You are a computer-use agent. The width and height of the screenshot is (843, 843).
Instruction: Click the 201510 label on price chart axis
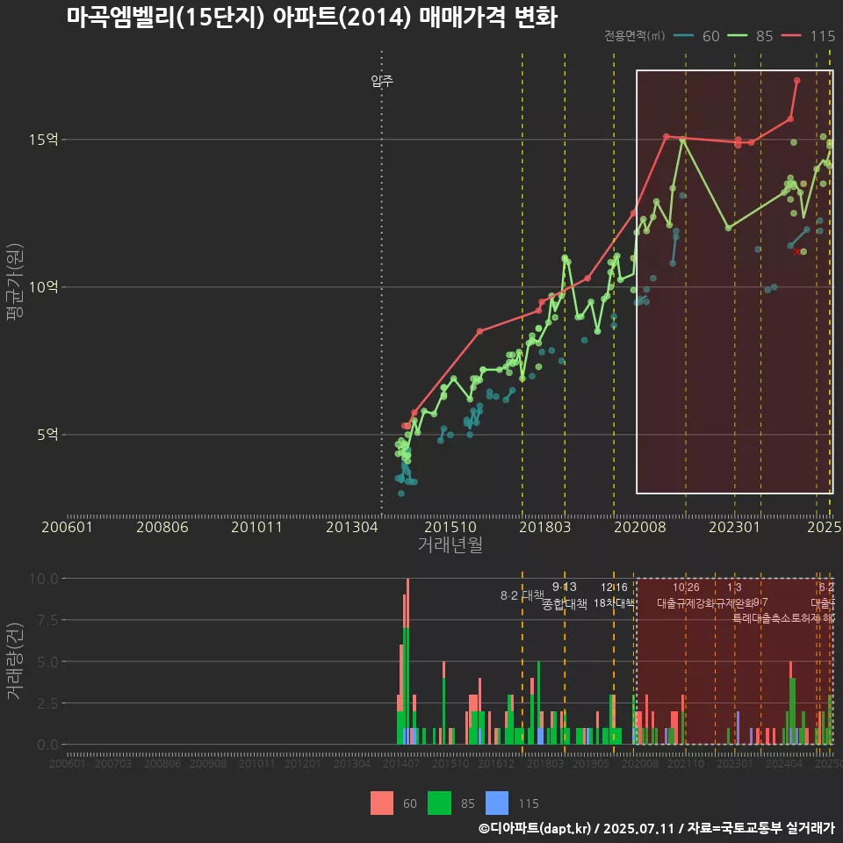pyautogui.click(x=450, y=527)
